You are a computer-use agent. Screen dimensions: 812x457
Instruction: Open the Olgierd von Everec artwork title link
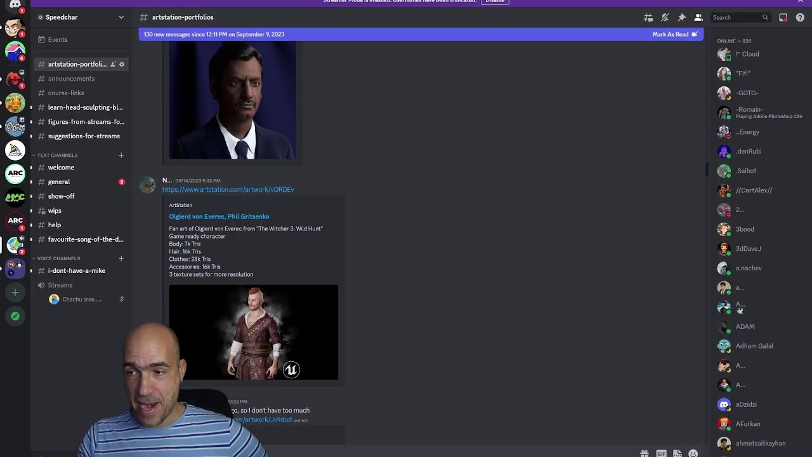coord(219,216)
